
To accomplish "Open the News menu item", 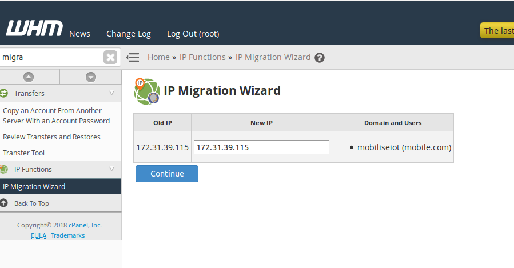I will [x=79, y=34].
